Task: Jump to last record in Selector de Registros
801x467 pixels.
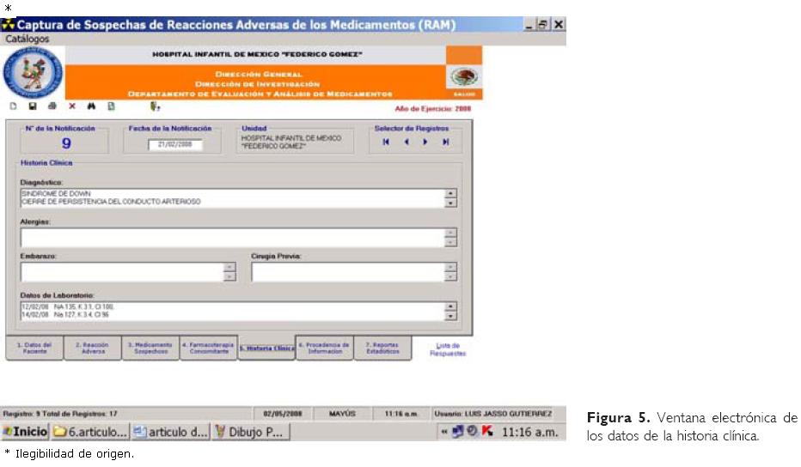Action: [445, 143]
